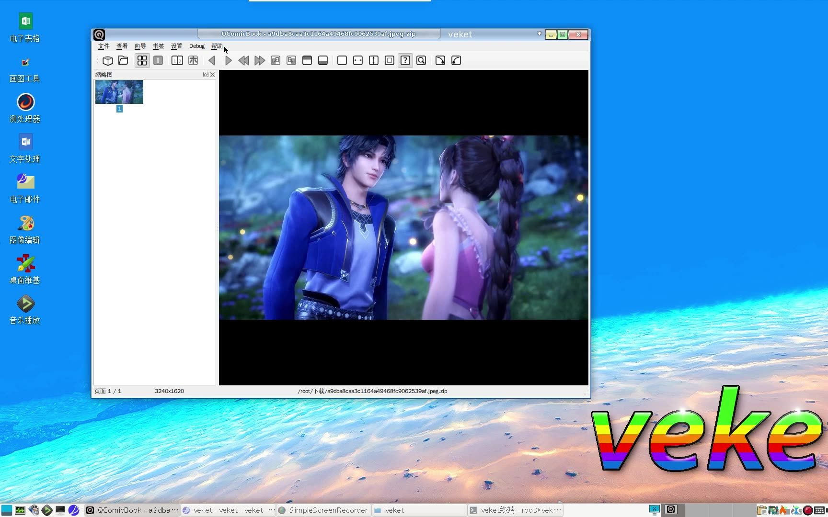Go to previous page arrow

[x=212, y=60]
